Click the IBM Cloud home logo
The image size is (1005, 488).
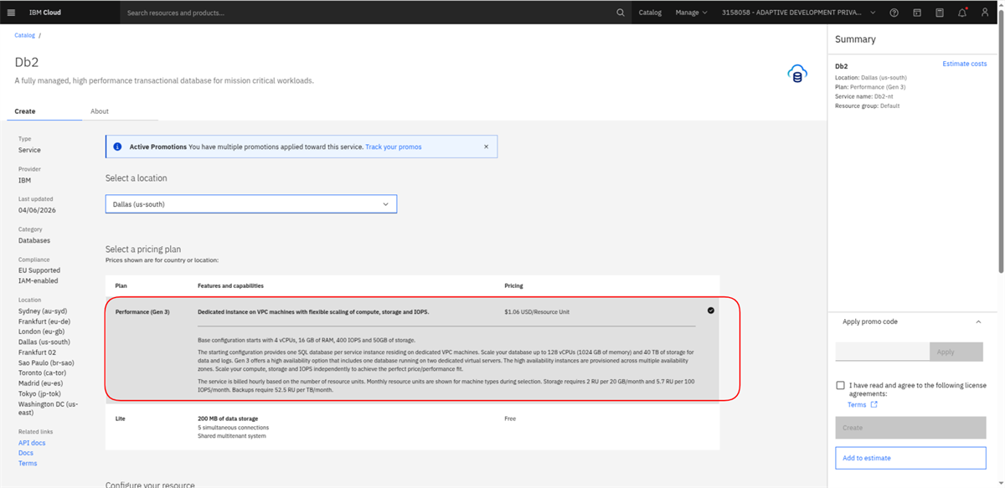44,13
